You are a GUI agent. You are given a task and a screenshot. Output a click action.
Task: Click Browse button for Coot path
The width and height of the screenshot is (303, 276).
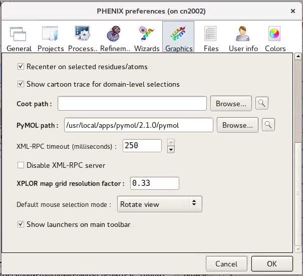coord(231,104)
